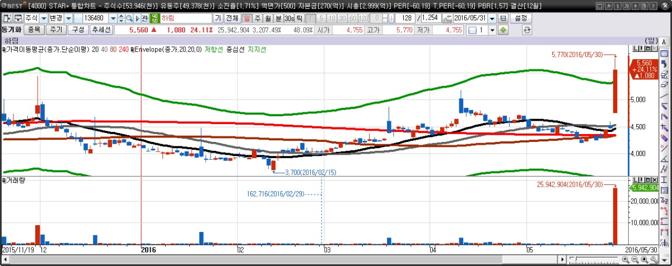Select the 주 (weekly) period toggle
Image resolution: width=672 pixels, height=266 pixels.
click(x=258, y=18)
